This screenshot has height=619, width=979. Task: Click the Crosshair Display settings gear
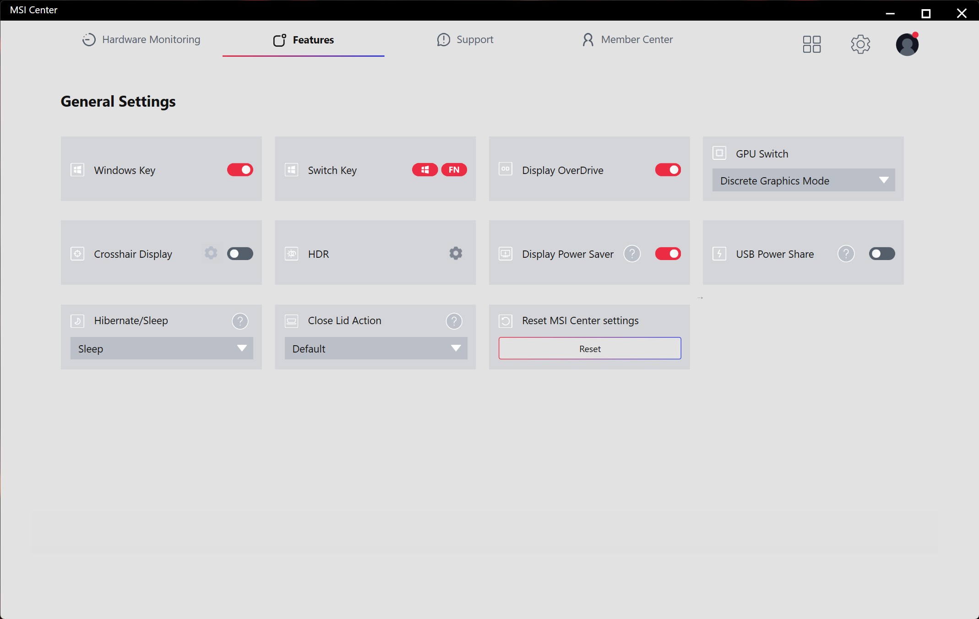tap(211, 253)
